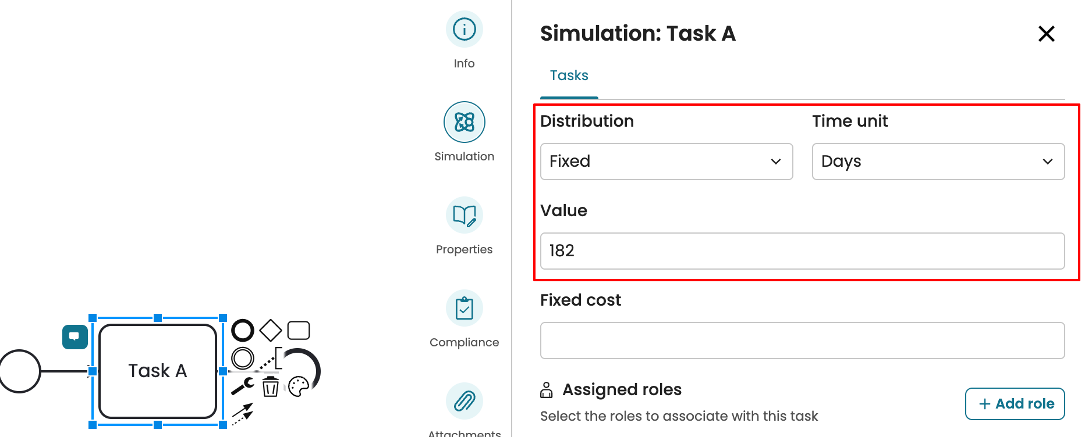This screenshot has height=437, width=1092.
Task: Open the color palette for Task A
Action: [299, 386]
